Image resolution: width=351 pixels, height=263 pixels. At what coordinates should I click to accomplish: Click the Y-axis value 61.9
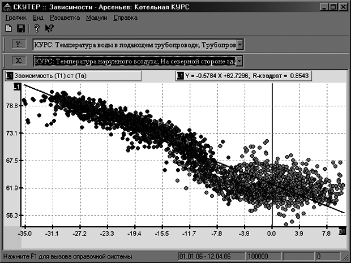pos(12,188)
